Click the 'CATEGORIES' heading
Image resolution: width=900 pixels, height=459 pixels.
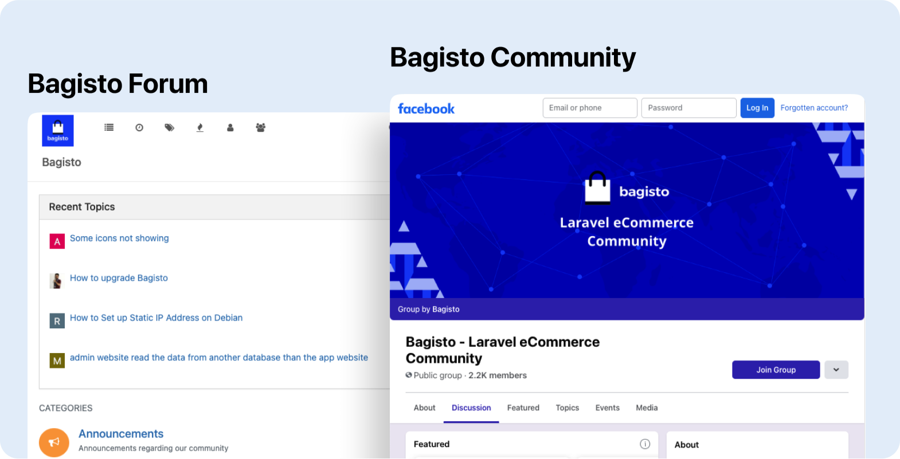[66, 408]
